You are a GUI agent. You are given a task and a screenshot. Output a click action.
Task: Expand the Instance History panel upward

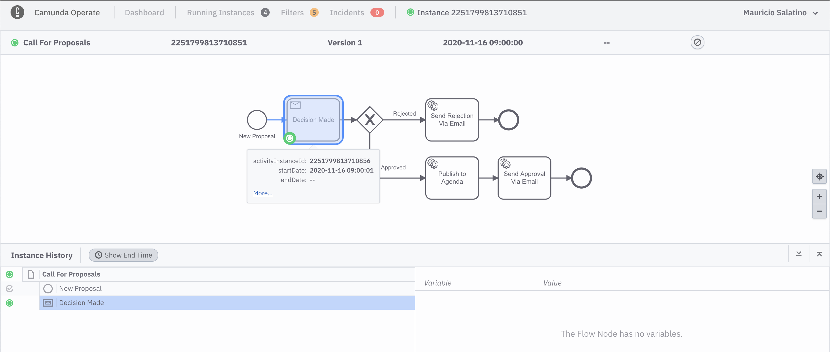point(819,255)
